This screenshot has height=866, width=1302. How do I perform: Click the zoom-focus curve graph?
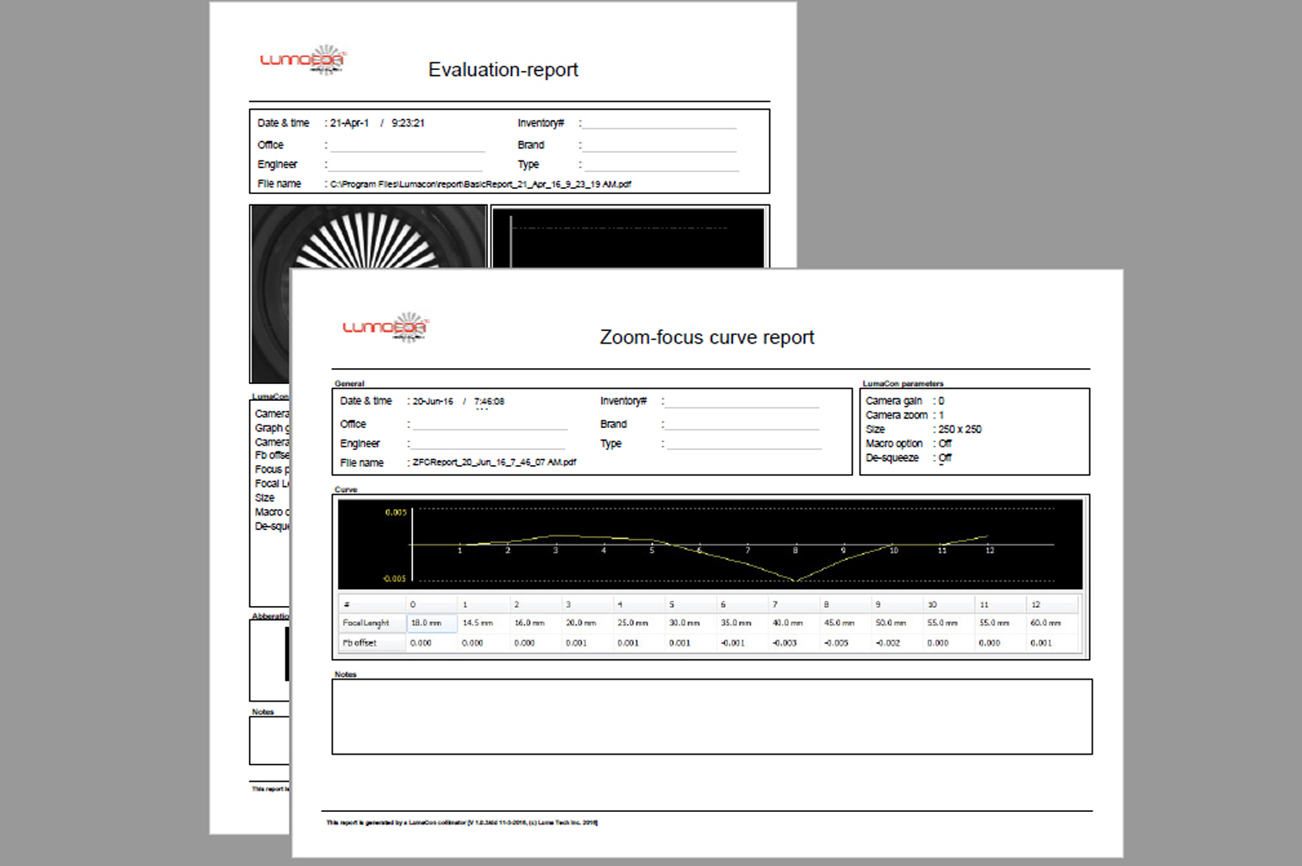coord(710,544)
